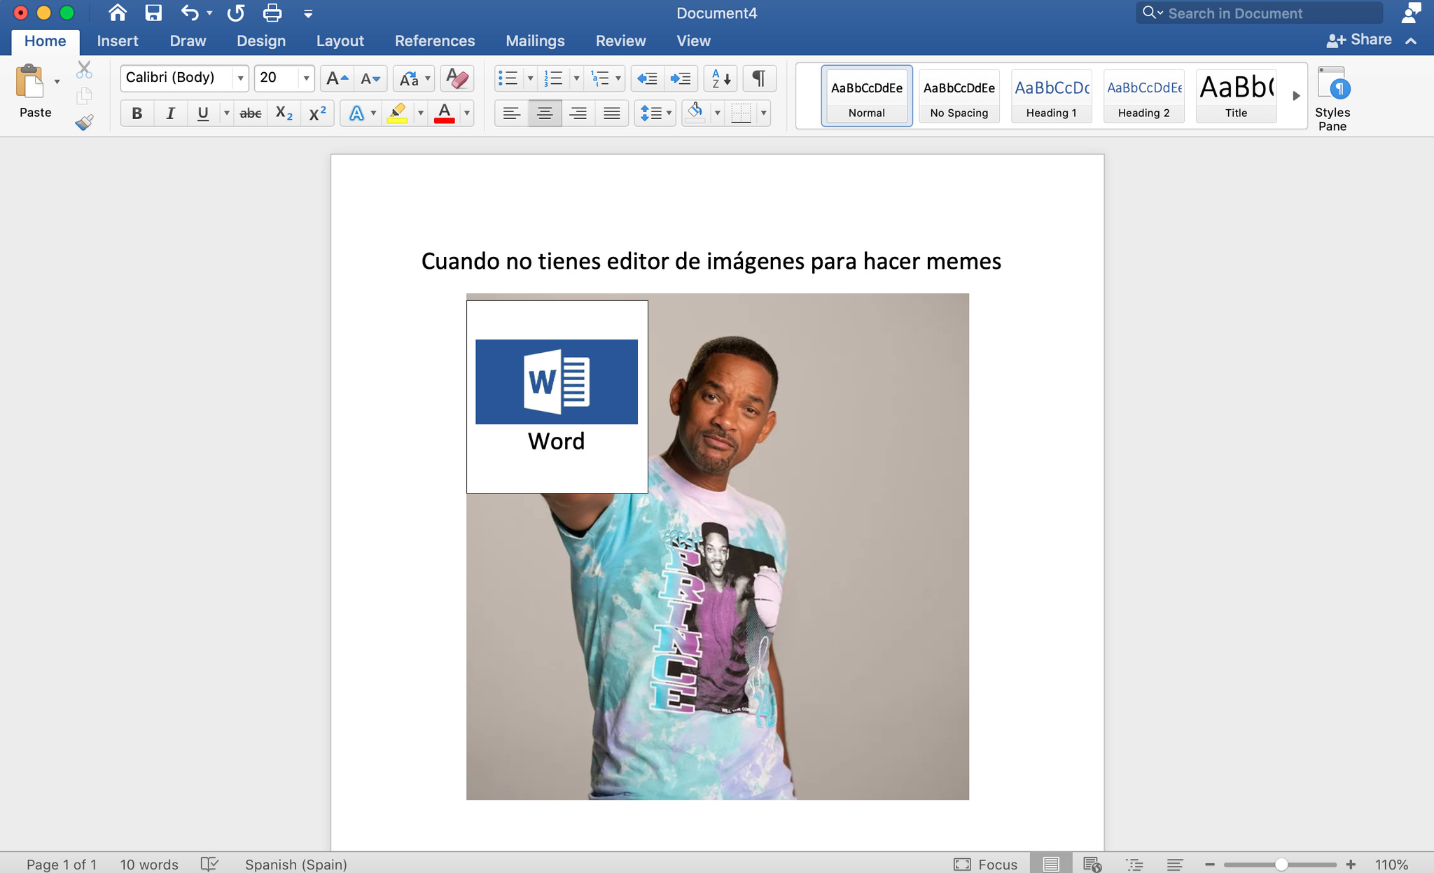This screenshot has height=873, width=1434.
Task: Click the Sort A-Z icon
Action: coord(721,78)
